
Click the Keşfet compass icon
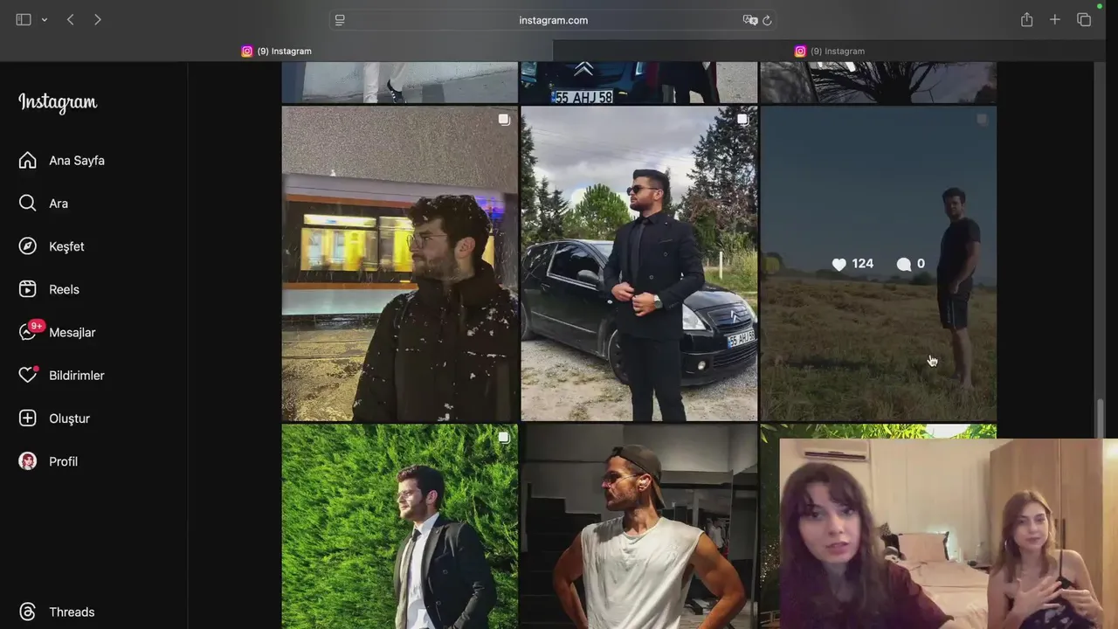[x=28, y=246]
